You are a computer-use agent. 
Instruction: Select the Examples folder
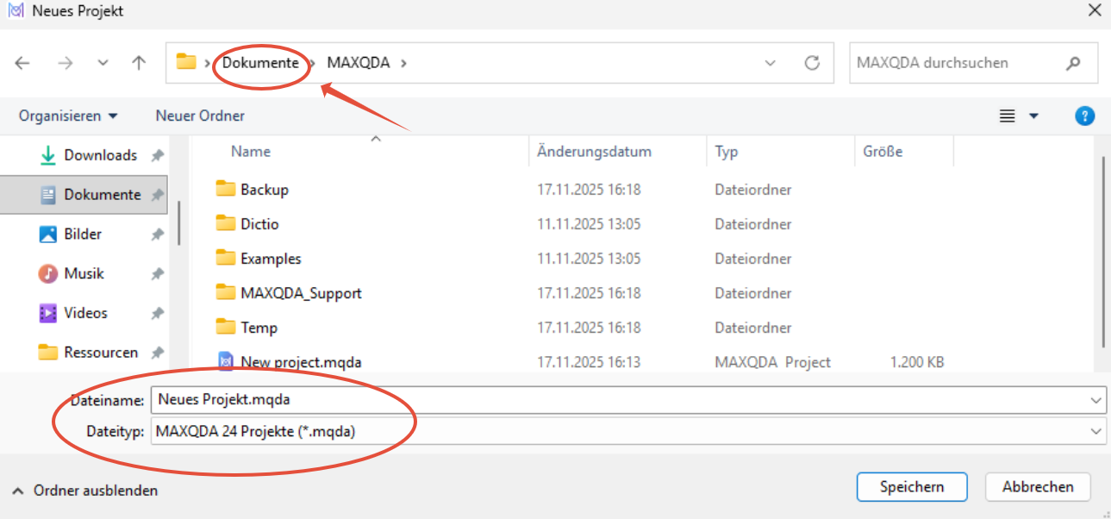pos(271,259)
